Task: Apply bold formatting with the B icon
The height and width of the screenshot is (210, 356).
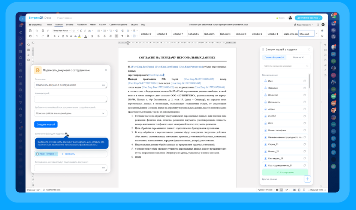Action: (54, 36)
